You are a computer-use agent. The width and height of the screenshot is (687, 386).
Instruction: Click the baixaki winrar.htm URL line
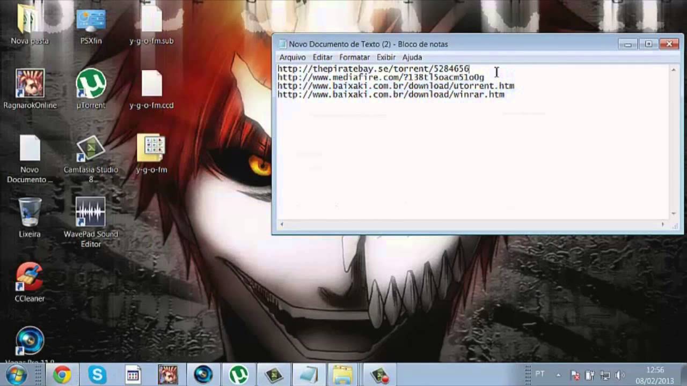pos(391,94)
